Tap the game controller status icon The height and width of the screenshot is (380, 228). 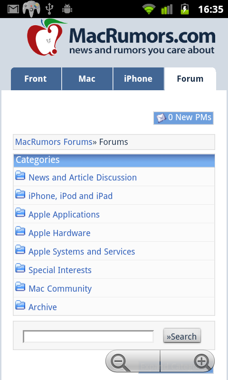click(x=31, y=9)
